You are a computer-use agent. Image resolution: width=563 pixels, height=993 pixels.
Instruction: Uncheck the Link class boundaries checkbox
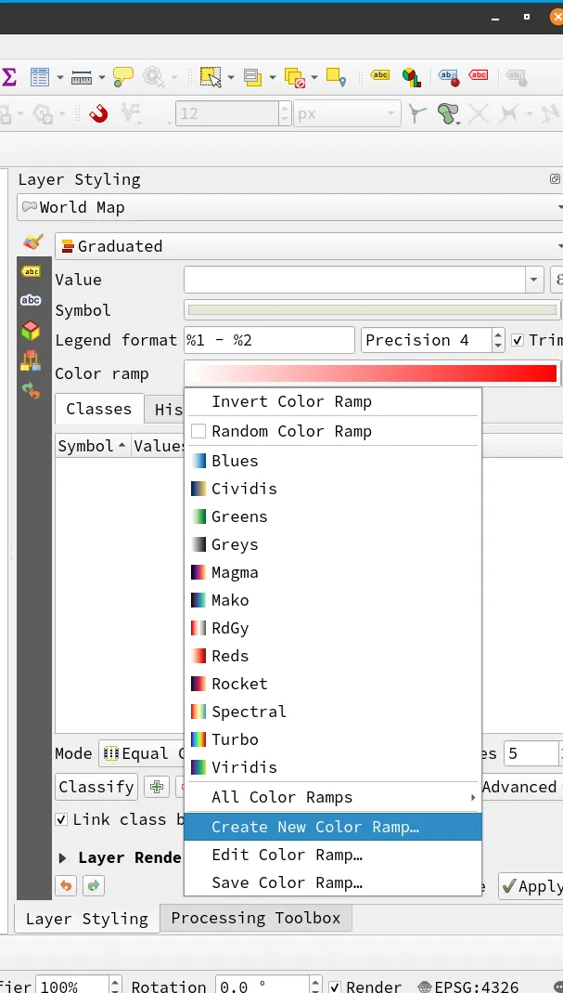click(61, 819)
